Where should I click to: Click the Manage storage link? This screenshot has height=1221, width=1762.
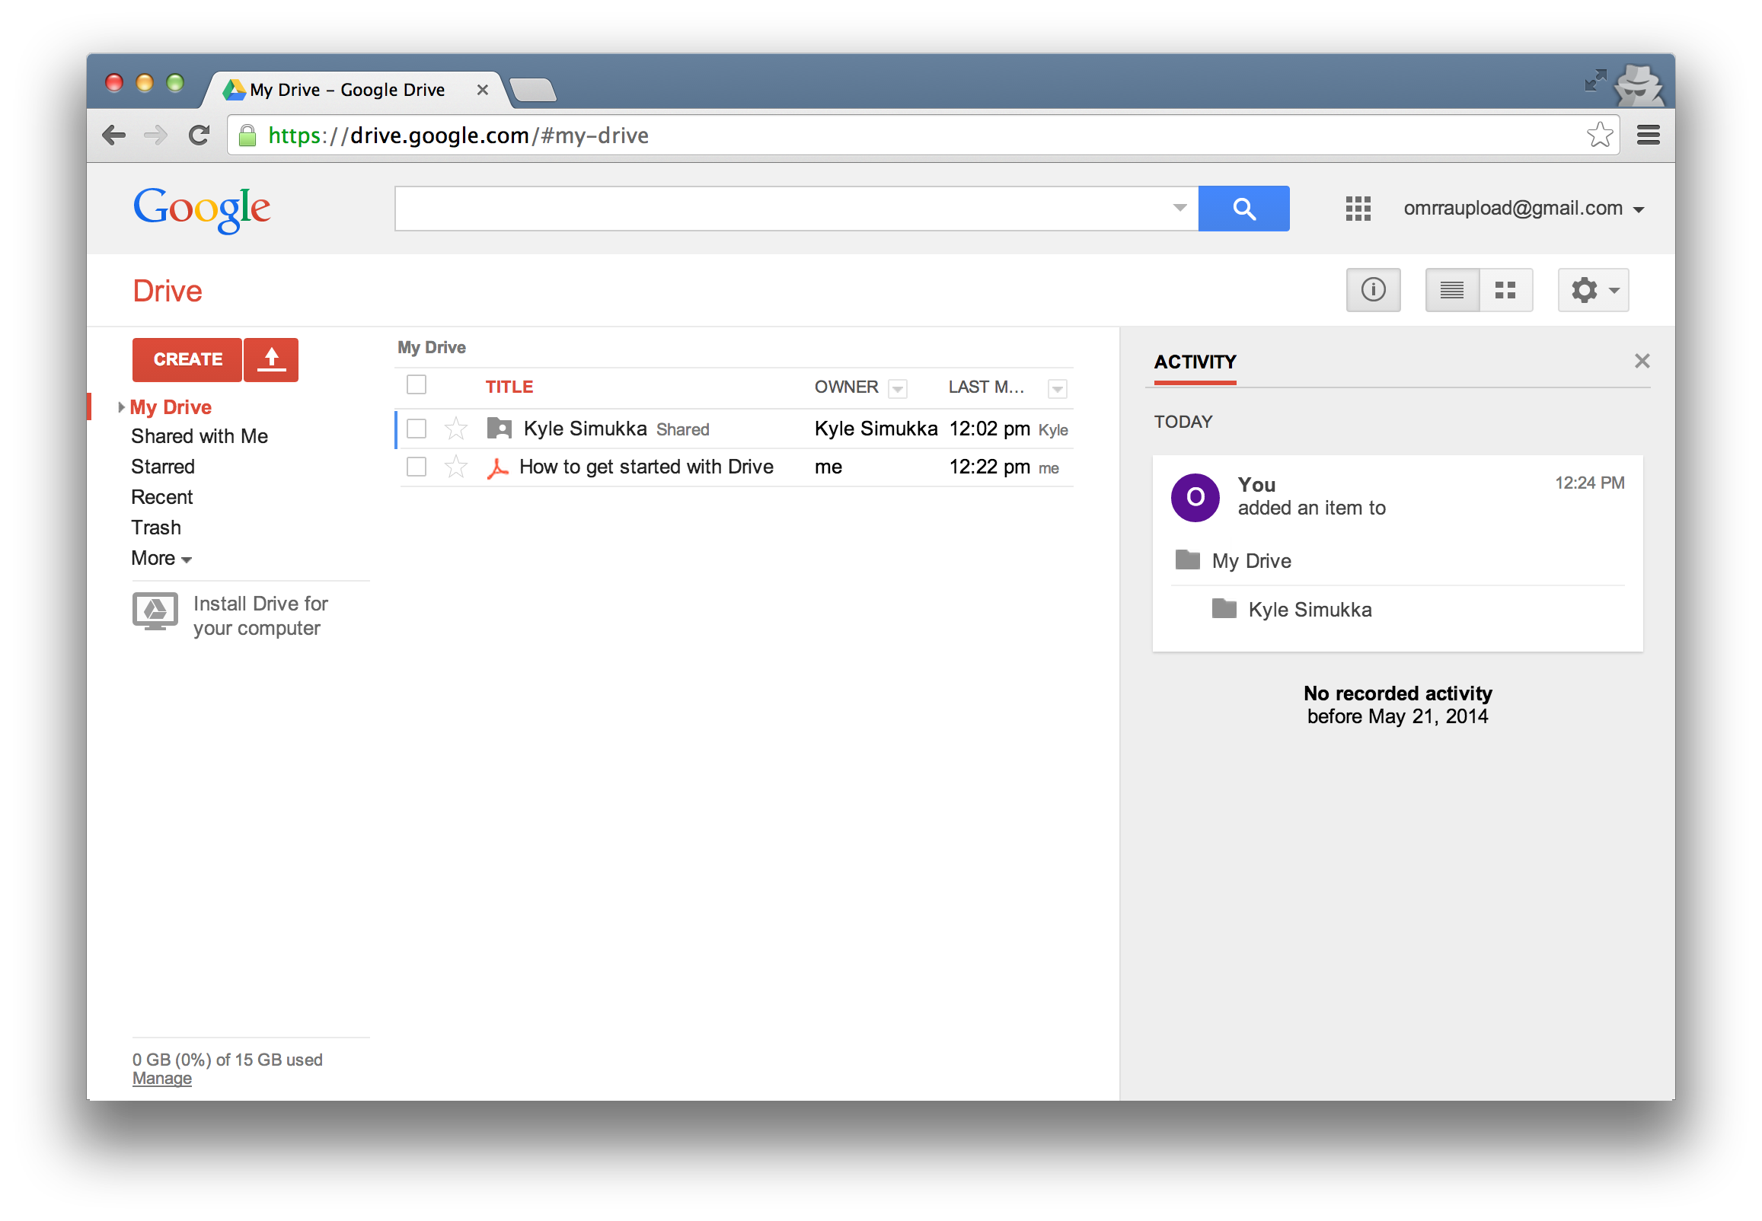point(162,1079)
